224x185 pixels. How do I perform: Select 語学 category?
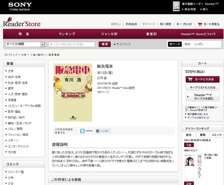click(x=11, y=88)
